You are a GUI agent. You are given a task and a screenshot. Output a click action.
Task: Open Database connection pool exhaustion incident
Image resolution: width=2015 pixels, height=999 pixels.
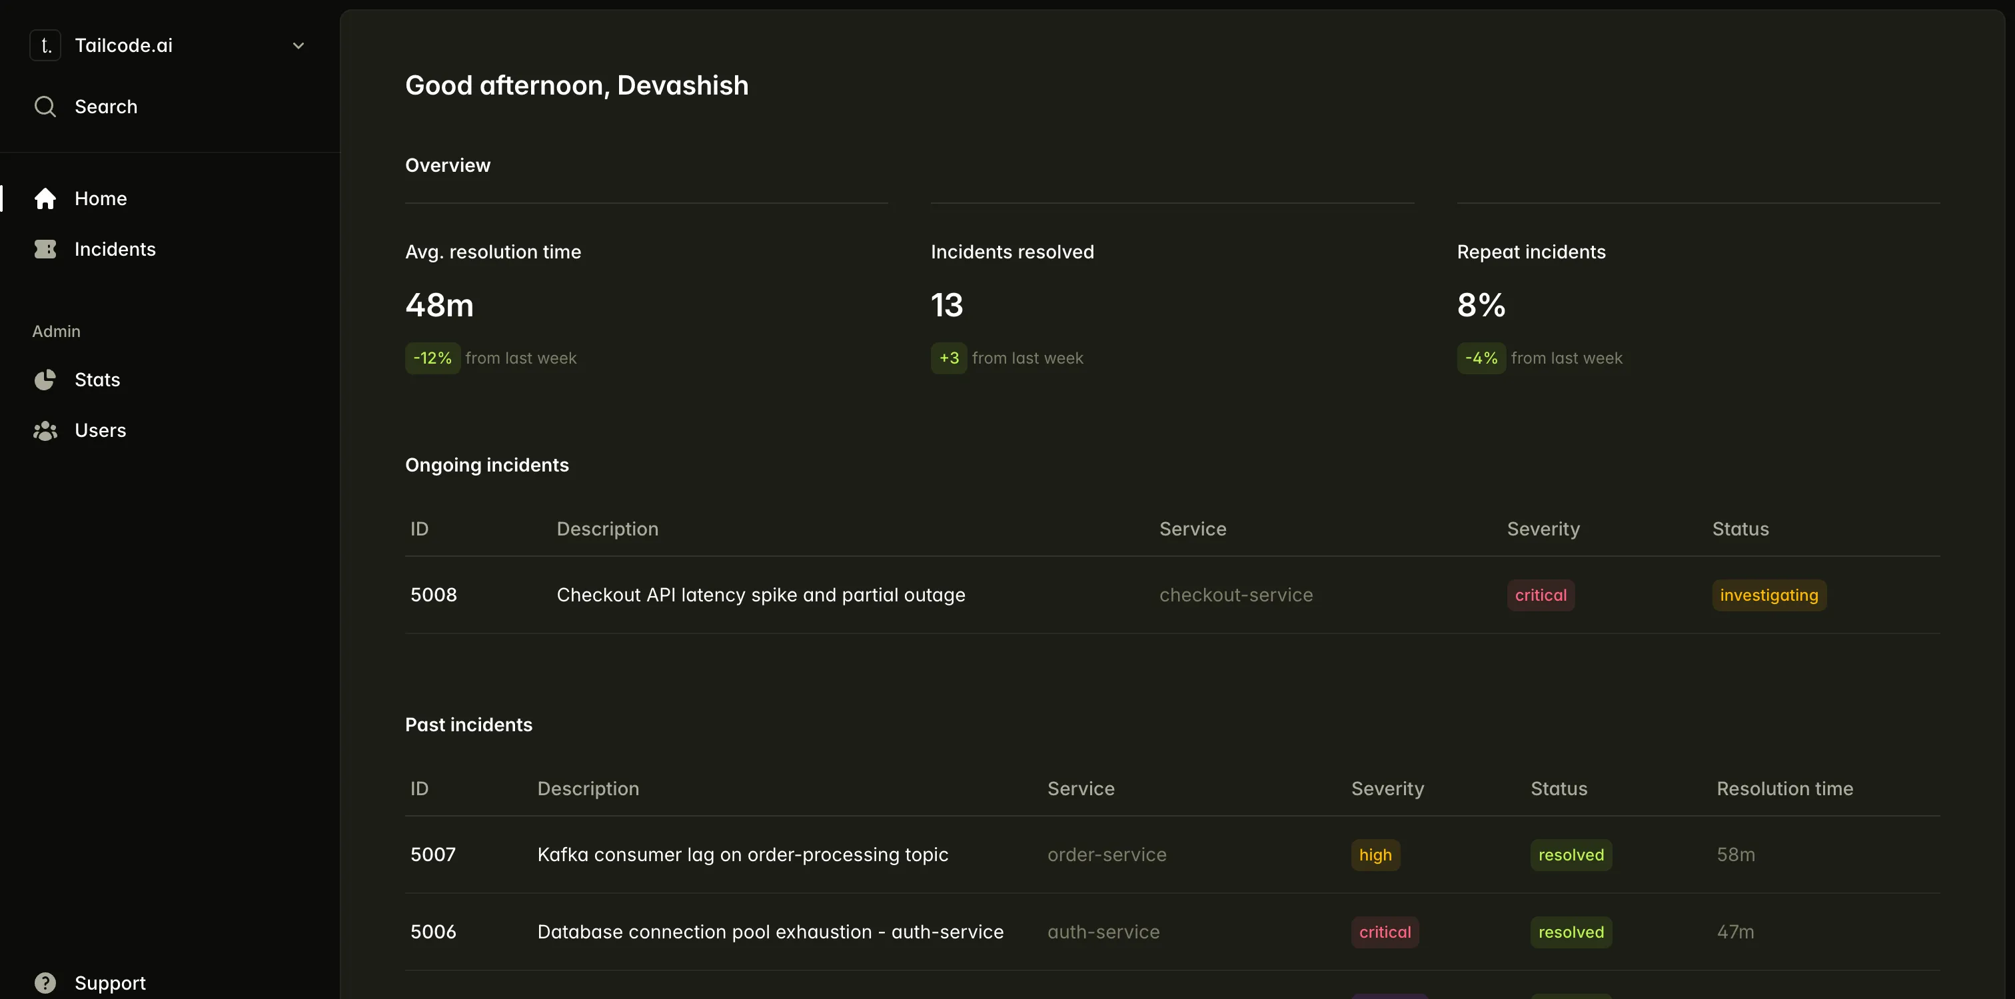(770, 932)
